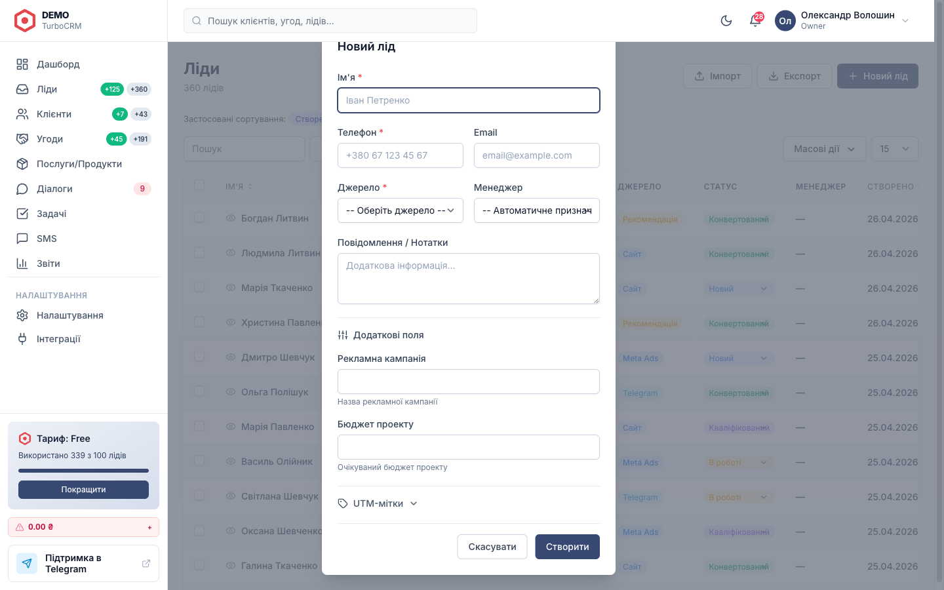
Task: Click the SMS message icon in sidebar
Action: [22, 239]
